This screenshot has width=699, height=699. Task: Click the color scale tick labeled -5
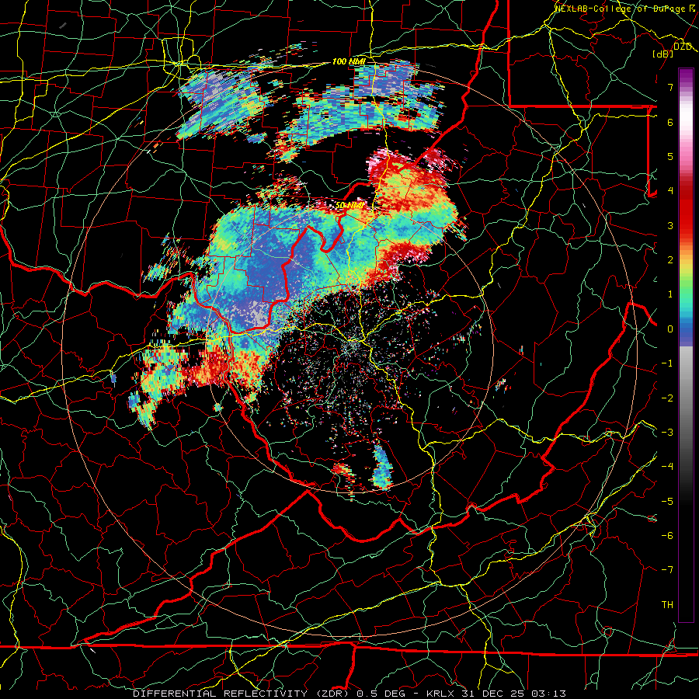point(667,501)
